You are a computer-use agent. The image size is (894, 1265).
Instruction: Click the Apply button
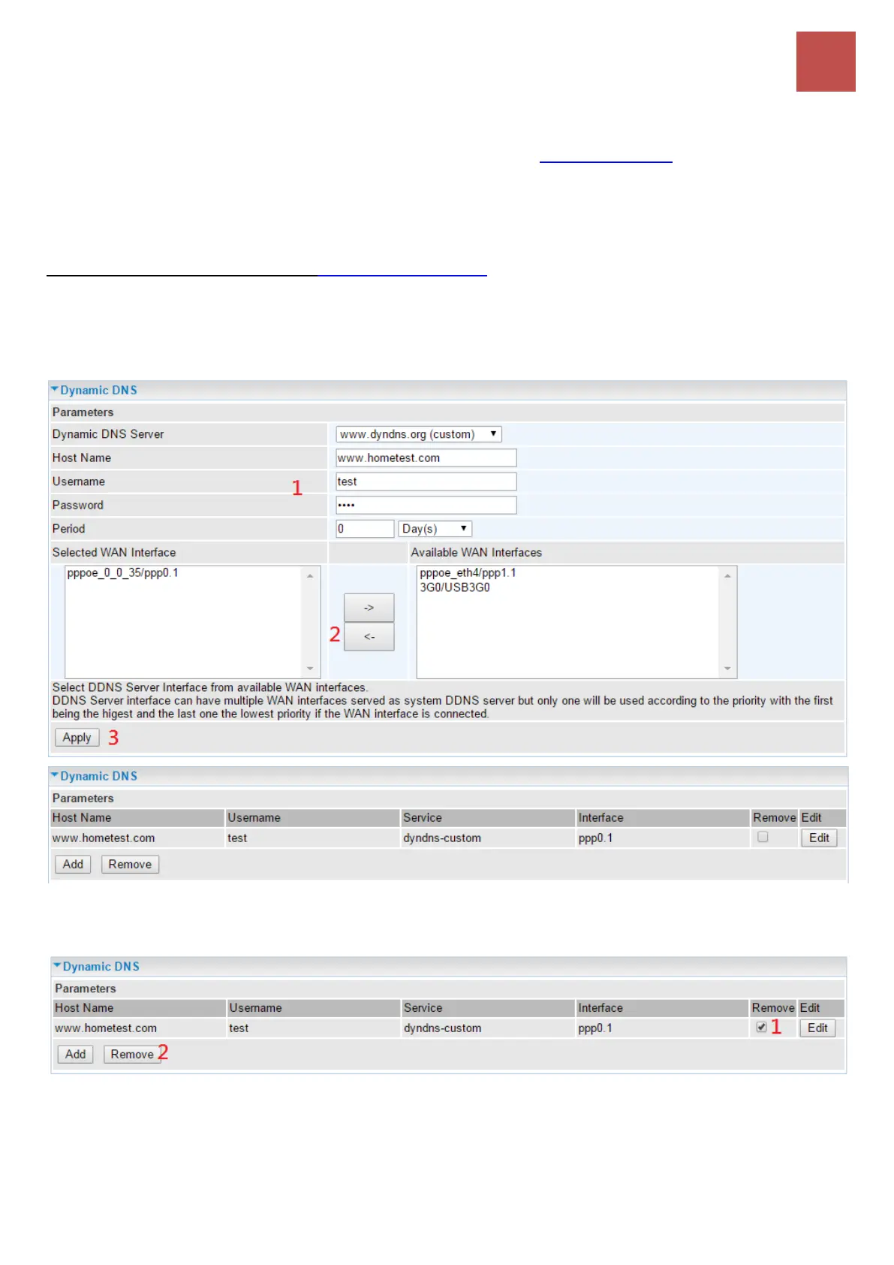tap(77, 738)
